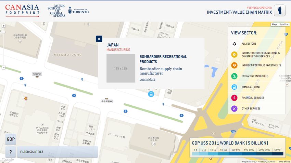This screenshot has height=163, width=291.
Task: Toggle the GDP overlay button
Action: pos(11,139)
